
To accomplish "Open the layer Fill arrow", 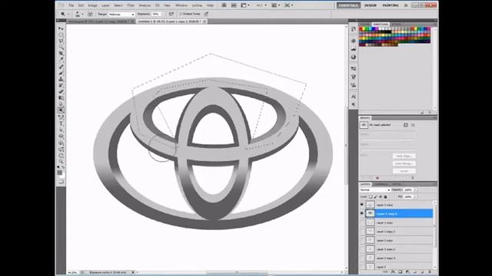I will (415, 197).
